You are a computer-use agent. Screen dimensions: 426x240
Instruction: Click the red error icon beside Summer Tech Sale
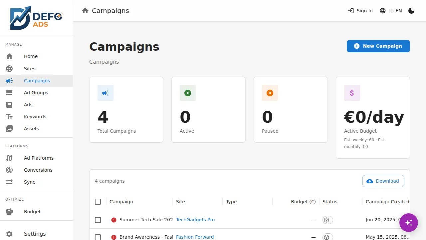point(114,220)
